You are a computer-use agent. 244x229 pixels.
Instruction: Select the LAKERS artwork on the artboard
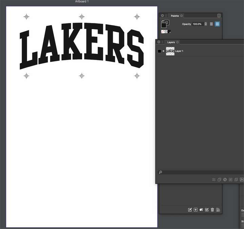(x=82, y=46)
